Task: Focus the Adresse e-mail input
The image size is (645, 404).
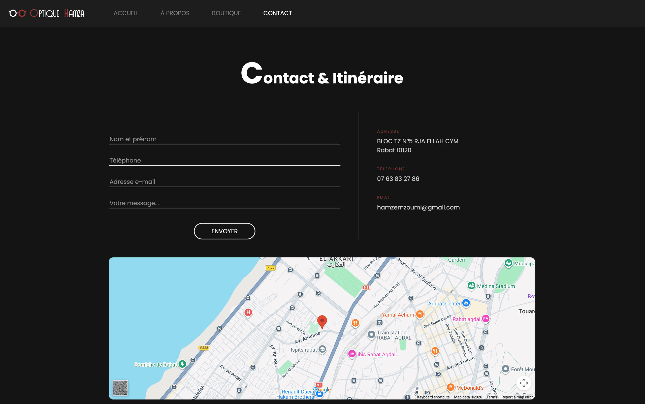Action: (x=224, y=182)
